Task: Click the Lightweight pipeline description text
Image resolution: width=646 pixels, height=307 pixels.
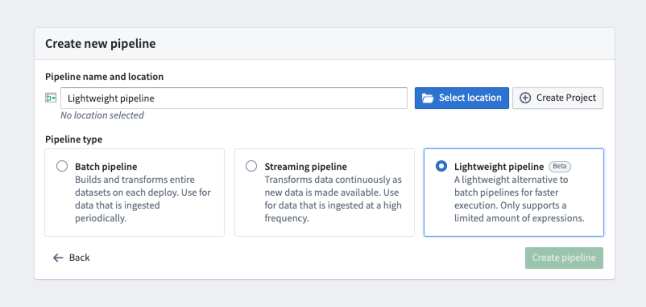Action: (519, 199)
